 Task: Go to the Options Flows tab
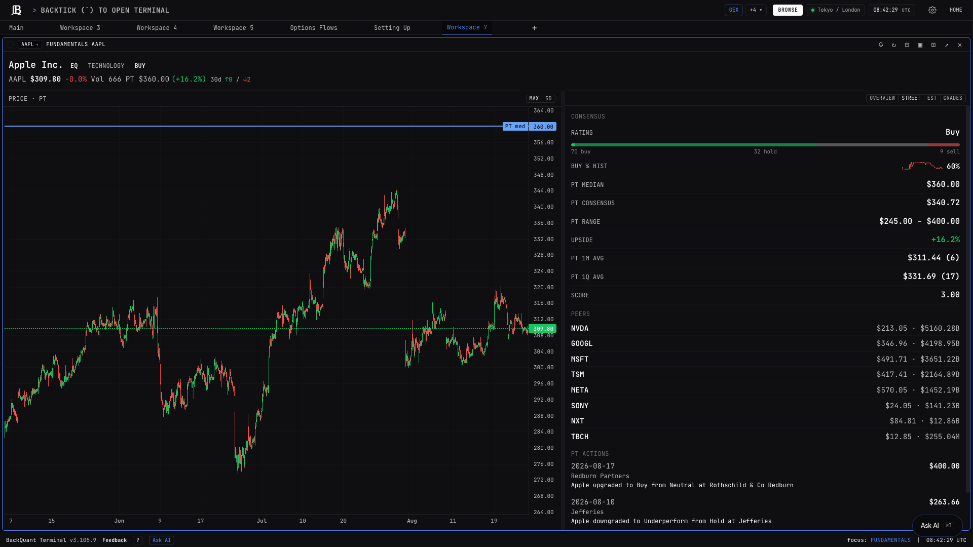(314, 28)
